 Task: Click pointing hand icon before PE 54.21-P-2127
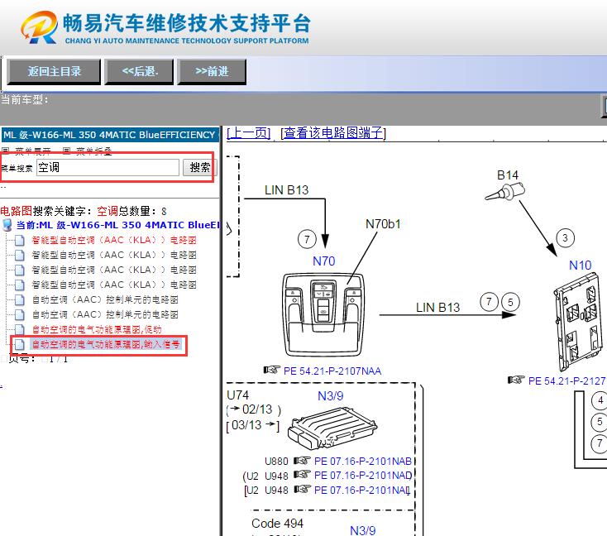[516, 380]
